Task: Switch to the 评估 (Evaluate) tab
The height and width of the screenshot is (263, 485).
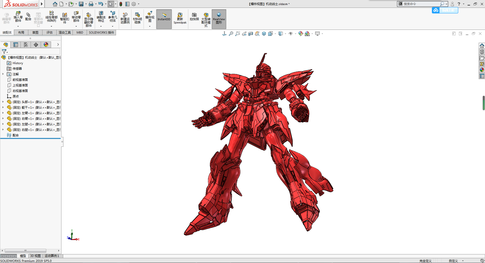Action: coord(49,32)
